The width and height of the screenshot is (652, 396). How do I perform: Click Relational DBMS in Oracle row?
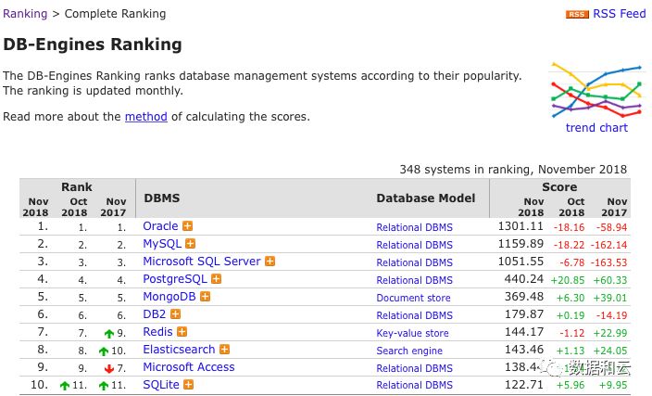[x=414, y=227]
